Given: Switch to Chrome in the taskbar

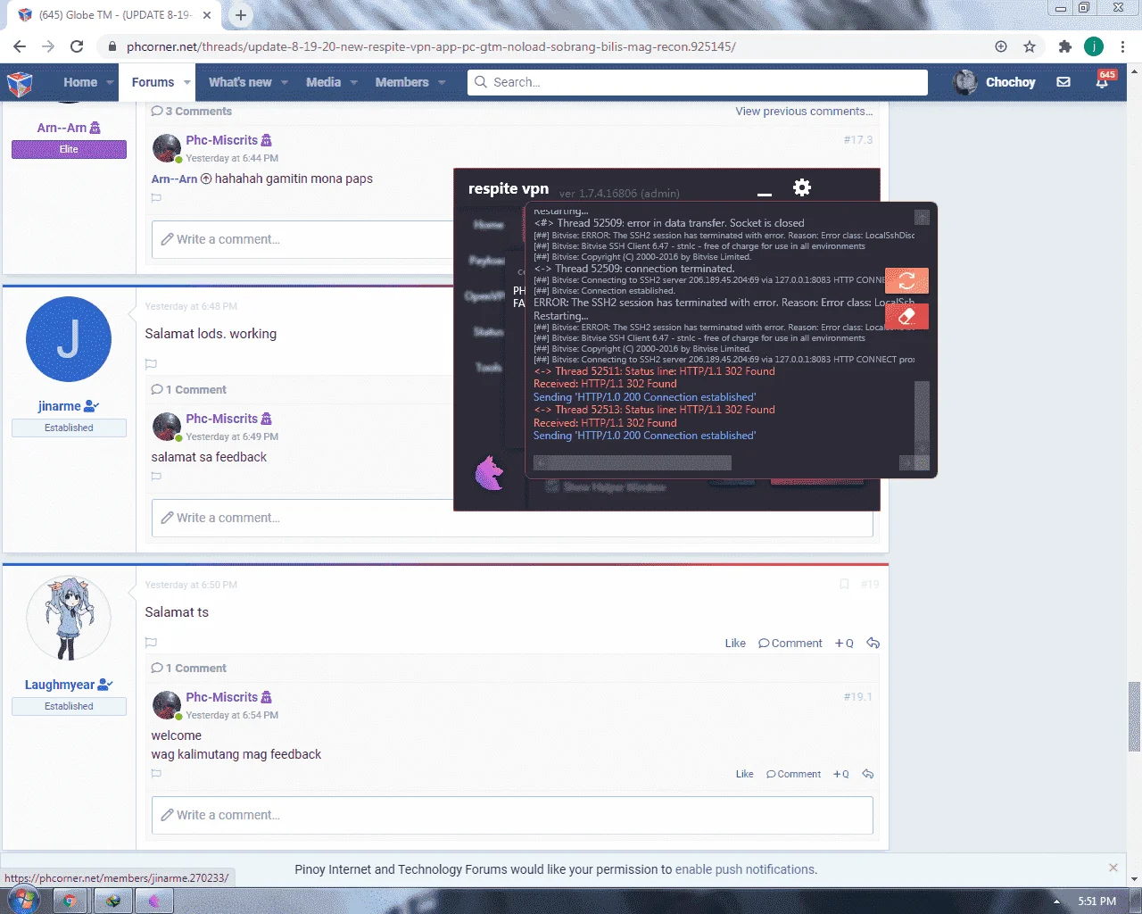Looking at the screenshot, I should [69, 901].
